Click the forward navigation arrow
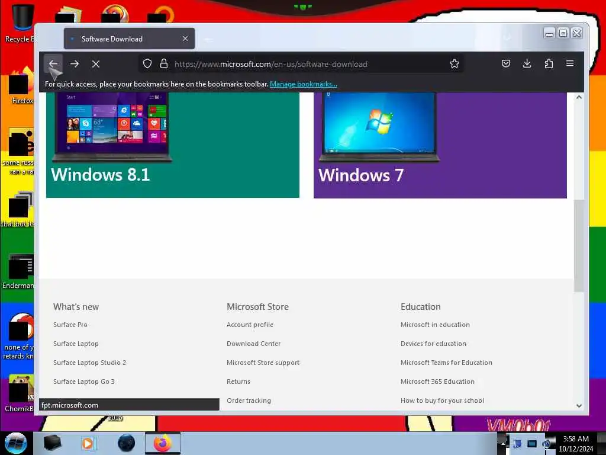Screen dimensions: 606x455 75,64
